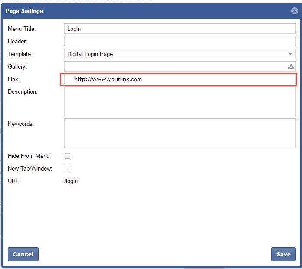Image resolution: width=302 pixels, height=269 pixels.
Task: Click the Menu Title input field
Action: point(180,29)
